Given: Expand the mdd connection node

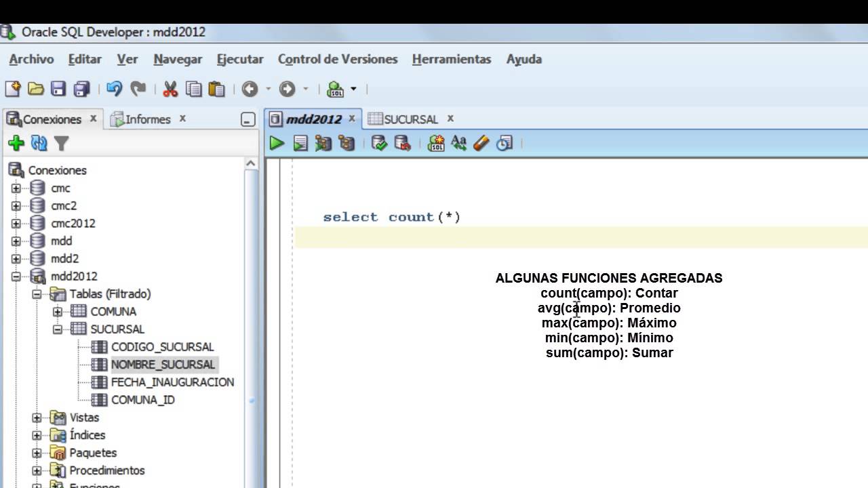Looking at the screenshot, I should [16, 241].
